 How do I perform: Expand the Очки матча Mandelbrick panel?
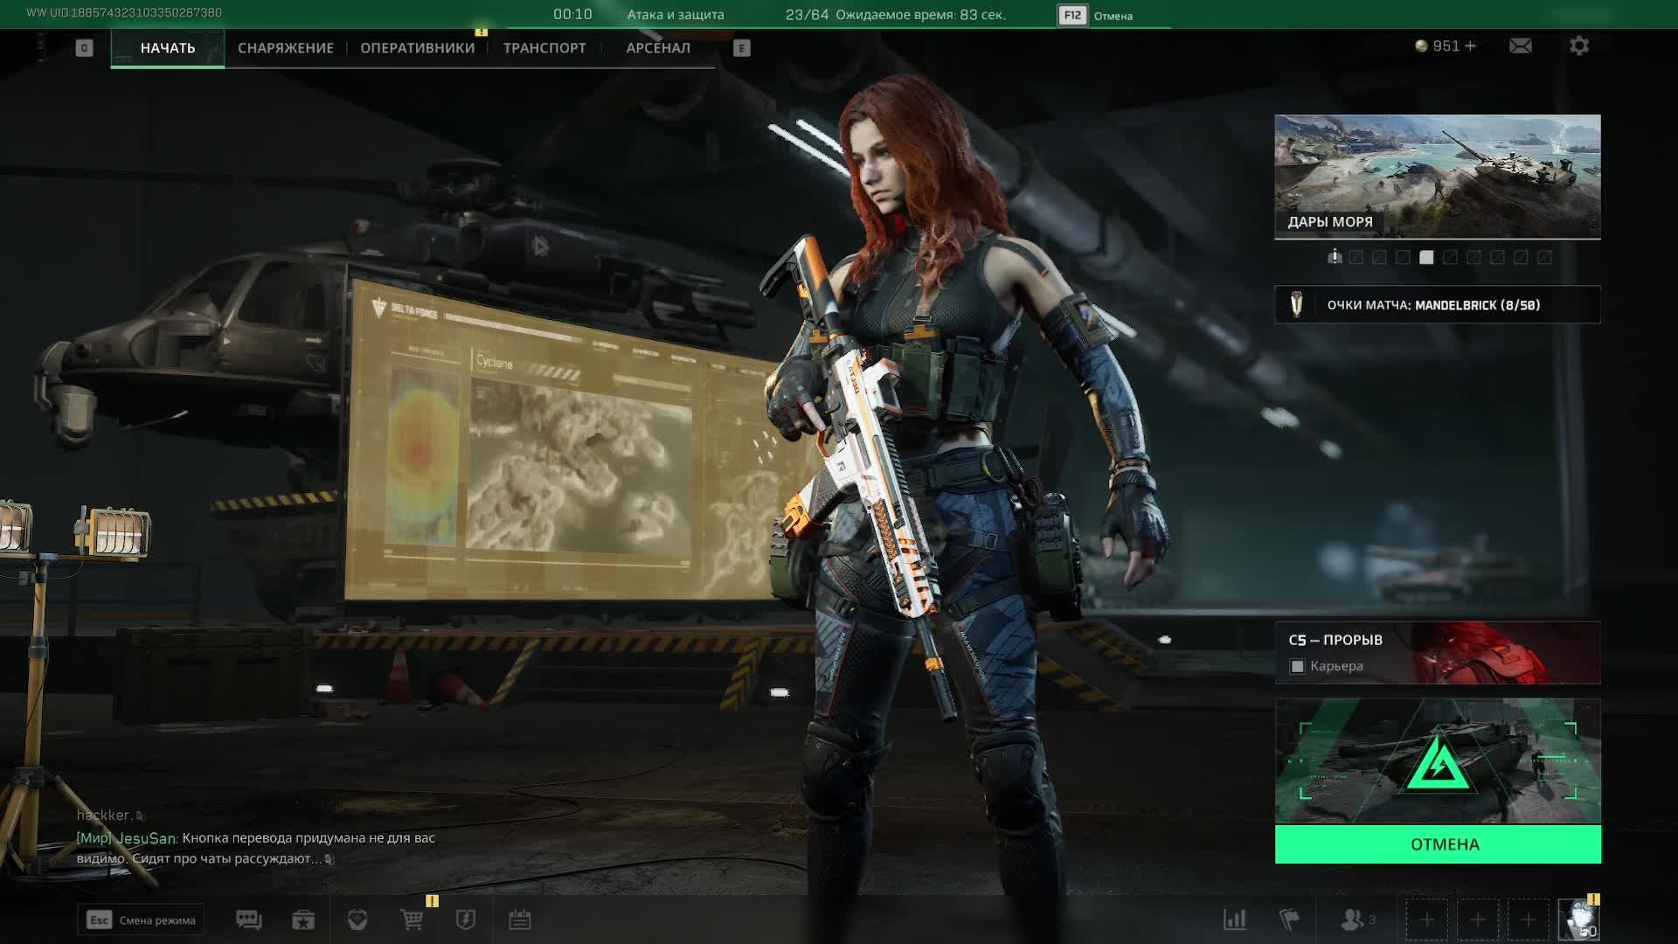click(x=1438, y=305)
